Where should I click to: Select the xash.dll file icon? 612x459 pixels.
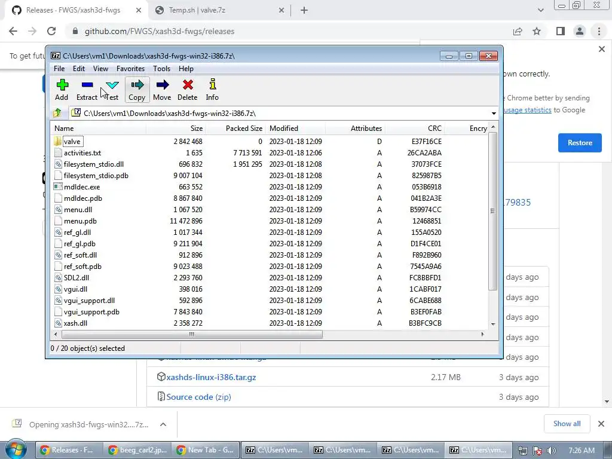(x=58, y=323)
